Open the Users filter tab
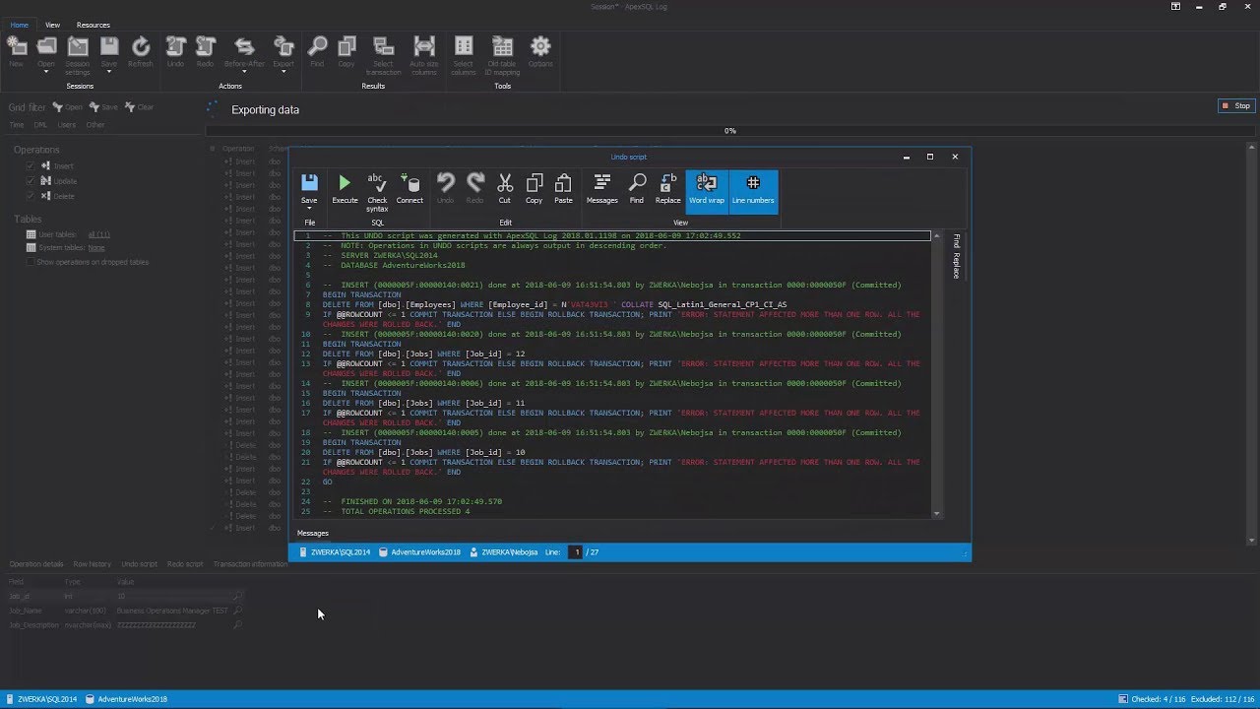This screenshot has width=1260, height=709. 66,125
